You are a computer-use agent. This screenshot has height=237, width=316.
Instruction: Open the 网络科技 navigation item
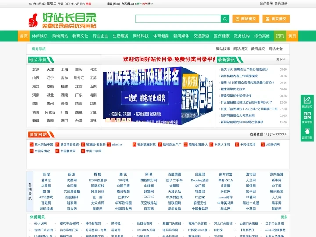click(141, 36)
